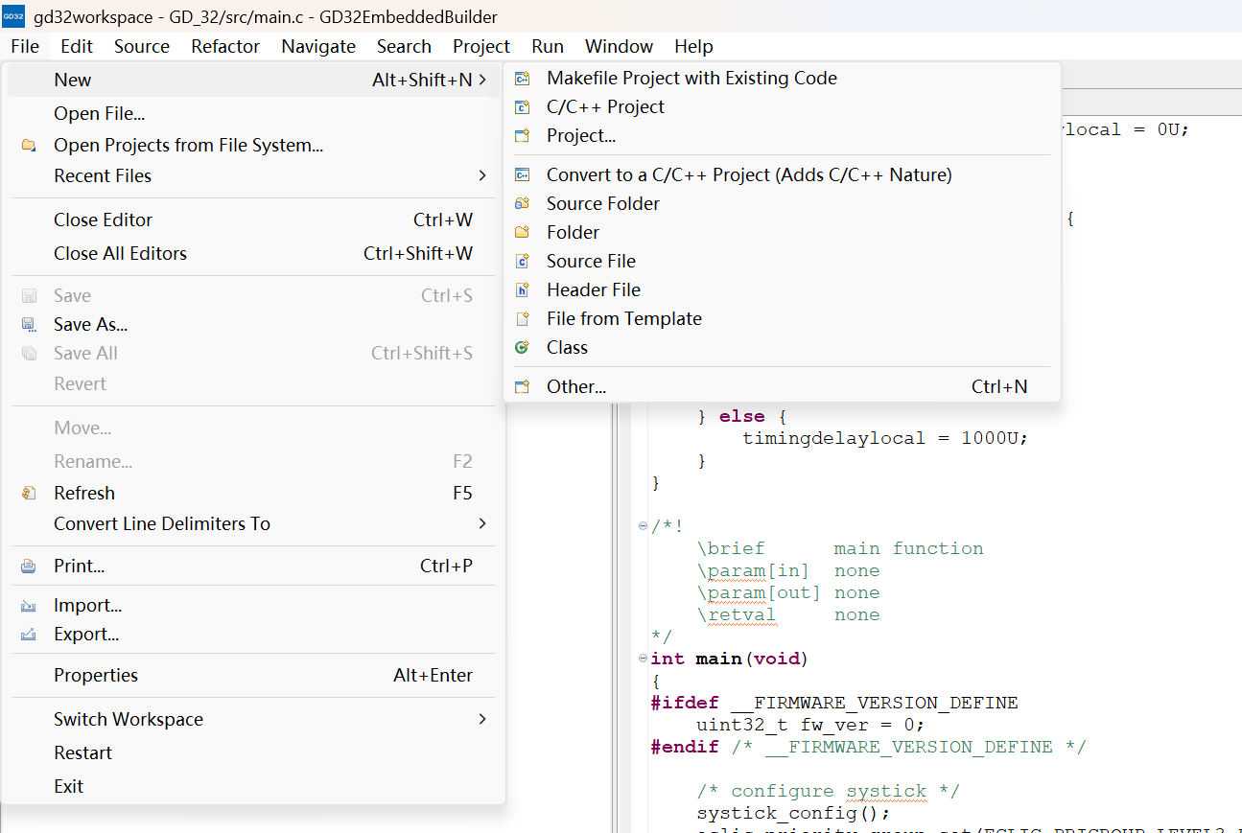1242x833 pixels.
Task: Collapse the main function comment block fold
Action: [643, 526]
